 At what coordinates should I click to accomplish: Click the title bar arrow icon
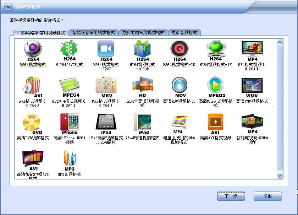(8, 7)
